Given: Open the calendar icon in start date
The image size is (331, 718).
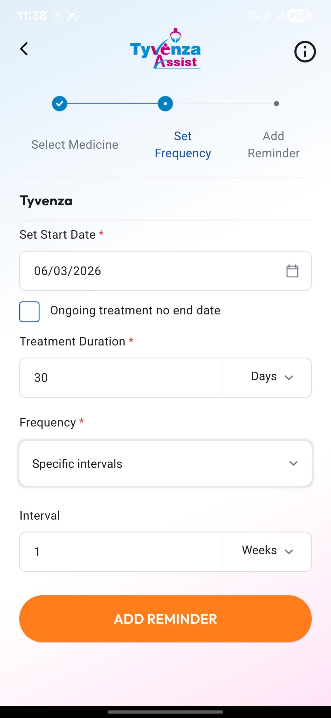Looking at the screenshot, I should tap(292, 271).
